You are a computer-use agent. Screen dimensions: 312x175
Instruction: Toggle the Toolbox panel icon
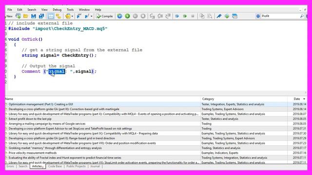[x=51, y=16]
